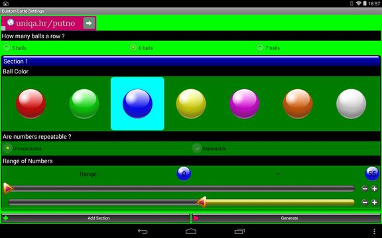Enable the Repeatable numbers option
The image size is (382, 238).
coord(209,148)
